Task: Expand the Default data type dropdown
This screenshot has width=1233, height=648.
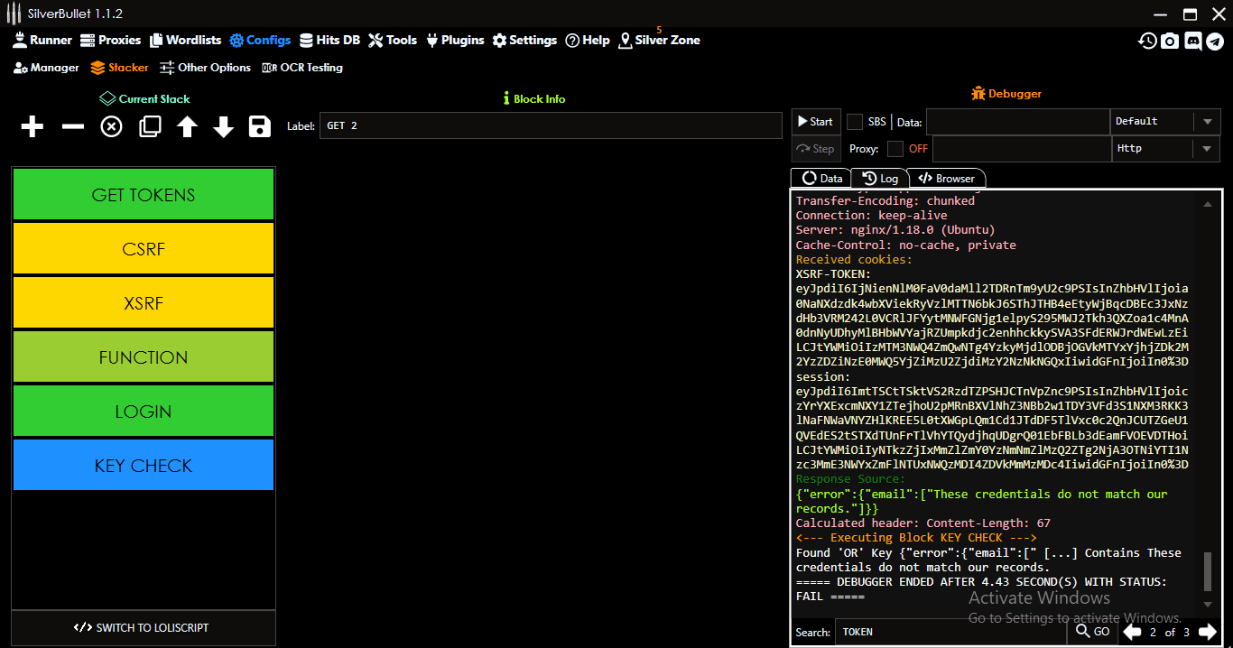Action: point(1207,122)
